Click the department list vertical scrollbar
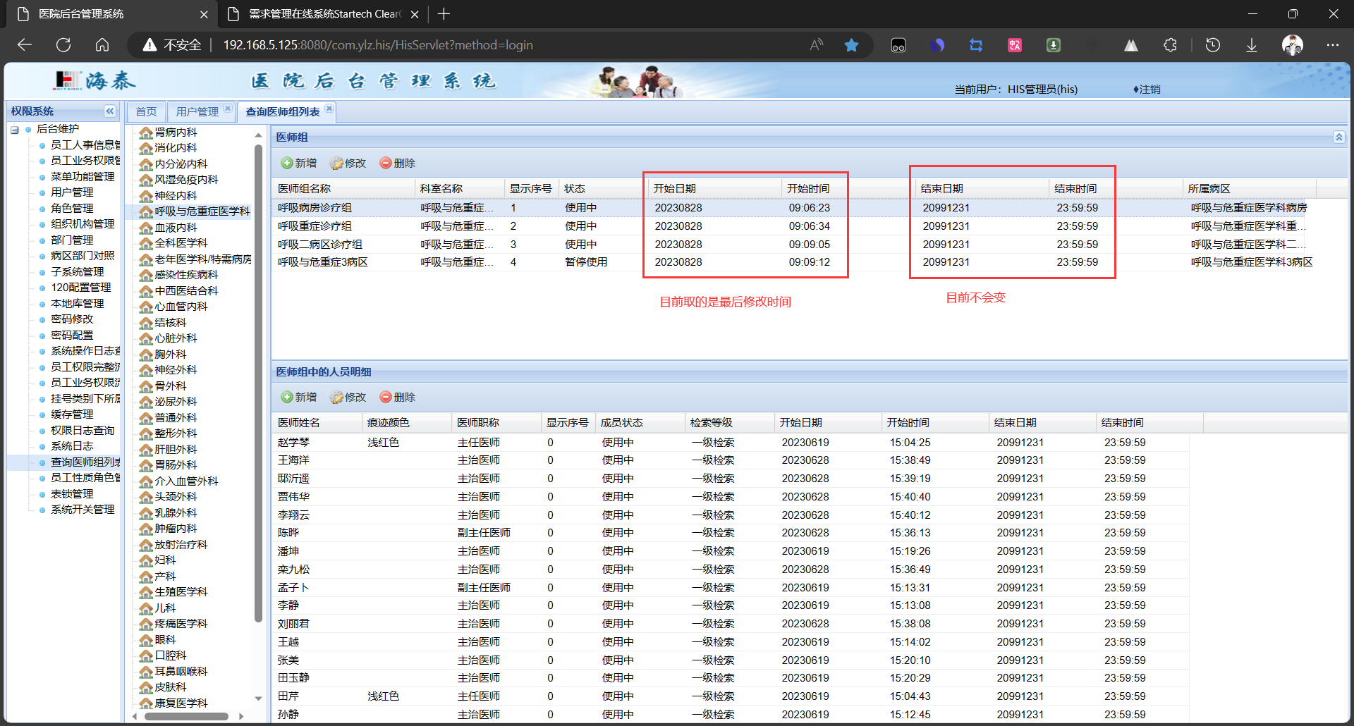The width and height of the screenshot is (1354, 726). tap(258, 381)
